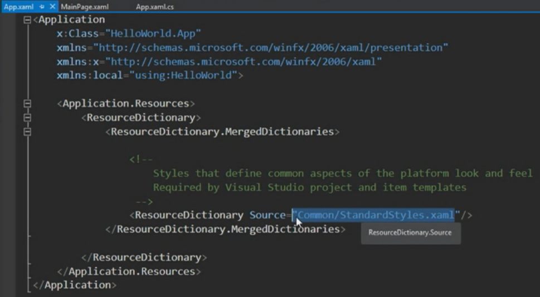Click the green comment about Styles
This screenshot has width=540, height=297.
tap(343, 173)
